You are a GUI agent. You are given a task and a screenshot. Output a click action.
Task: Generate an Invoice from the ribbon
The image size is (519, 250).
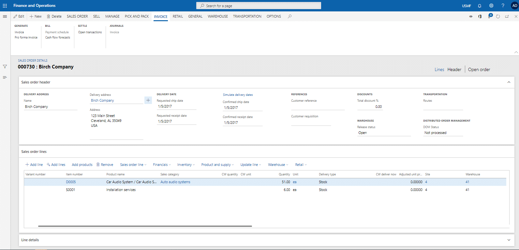19,32
